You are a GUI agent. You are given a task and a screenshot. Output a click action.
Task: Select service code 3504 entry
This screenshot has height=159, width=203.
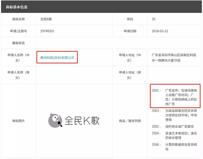tap(156, 133)
